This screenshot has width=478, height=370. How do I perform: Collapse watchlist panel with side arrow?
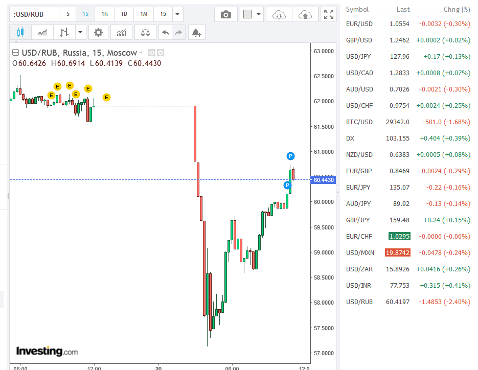tap(337, 192)
